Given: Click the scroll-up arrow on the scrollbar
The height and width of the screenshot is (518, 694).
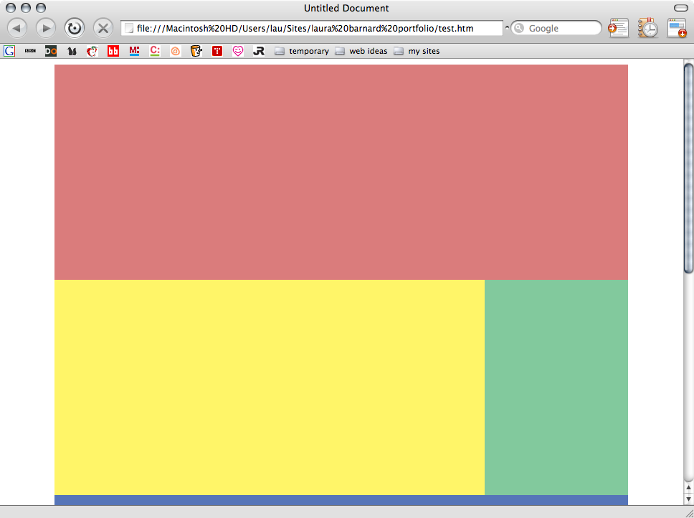Looking at the screenshot, I should click(689, 488).
